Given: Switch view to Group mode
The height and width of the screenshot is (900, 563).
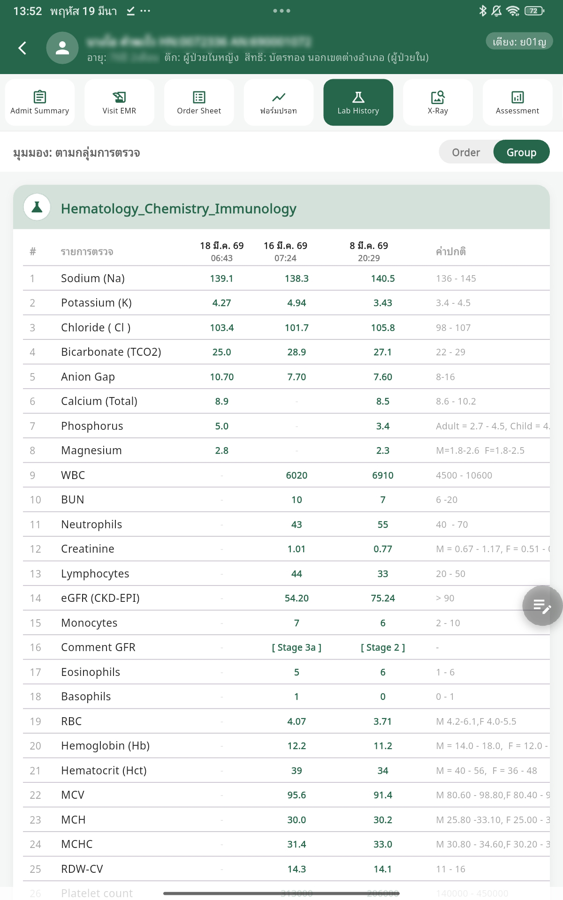Looking at the screenshot, I should click(x=521, y=152).
